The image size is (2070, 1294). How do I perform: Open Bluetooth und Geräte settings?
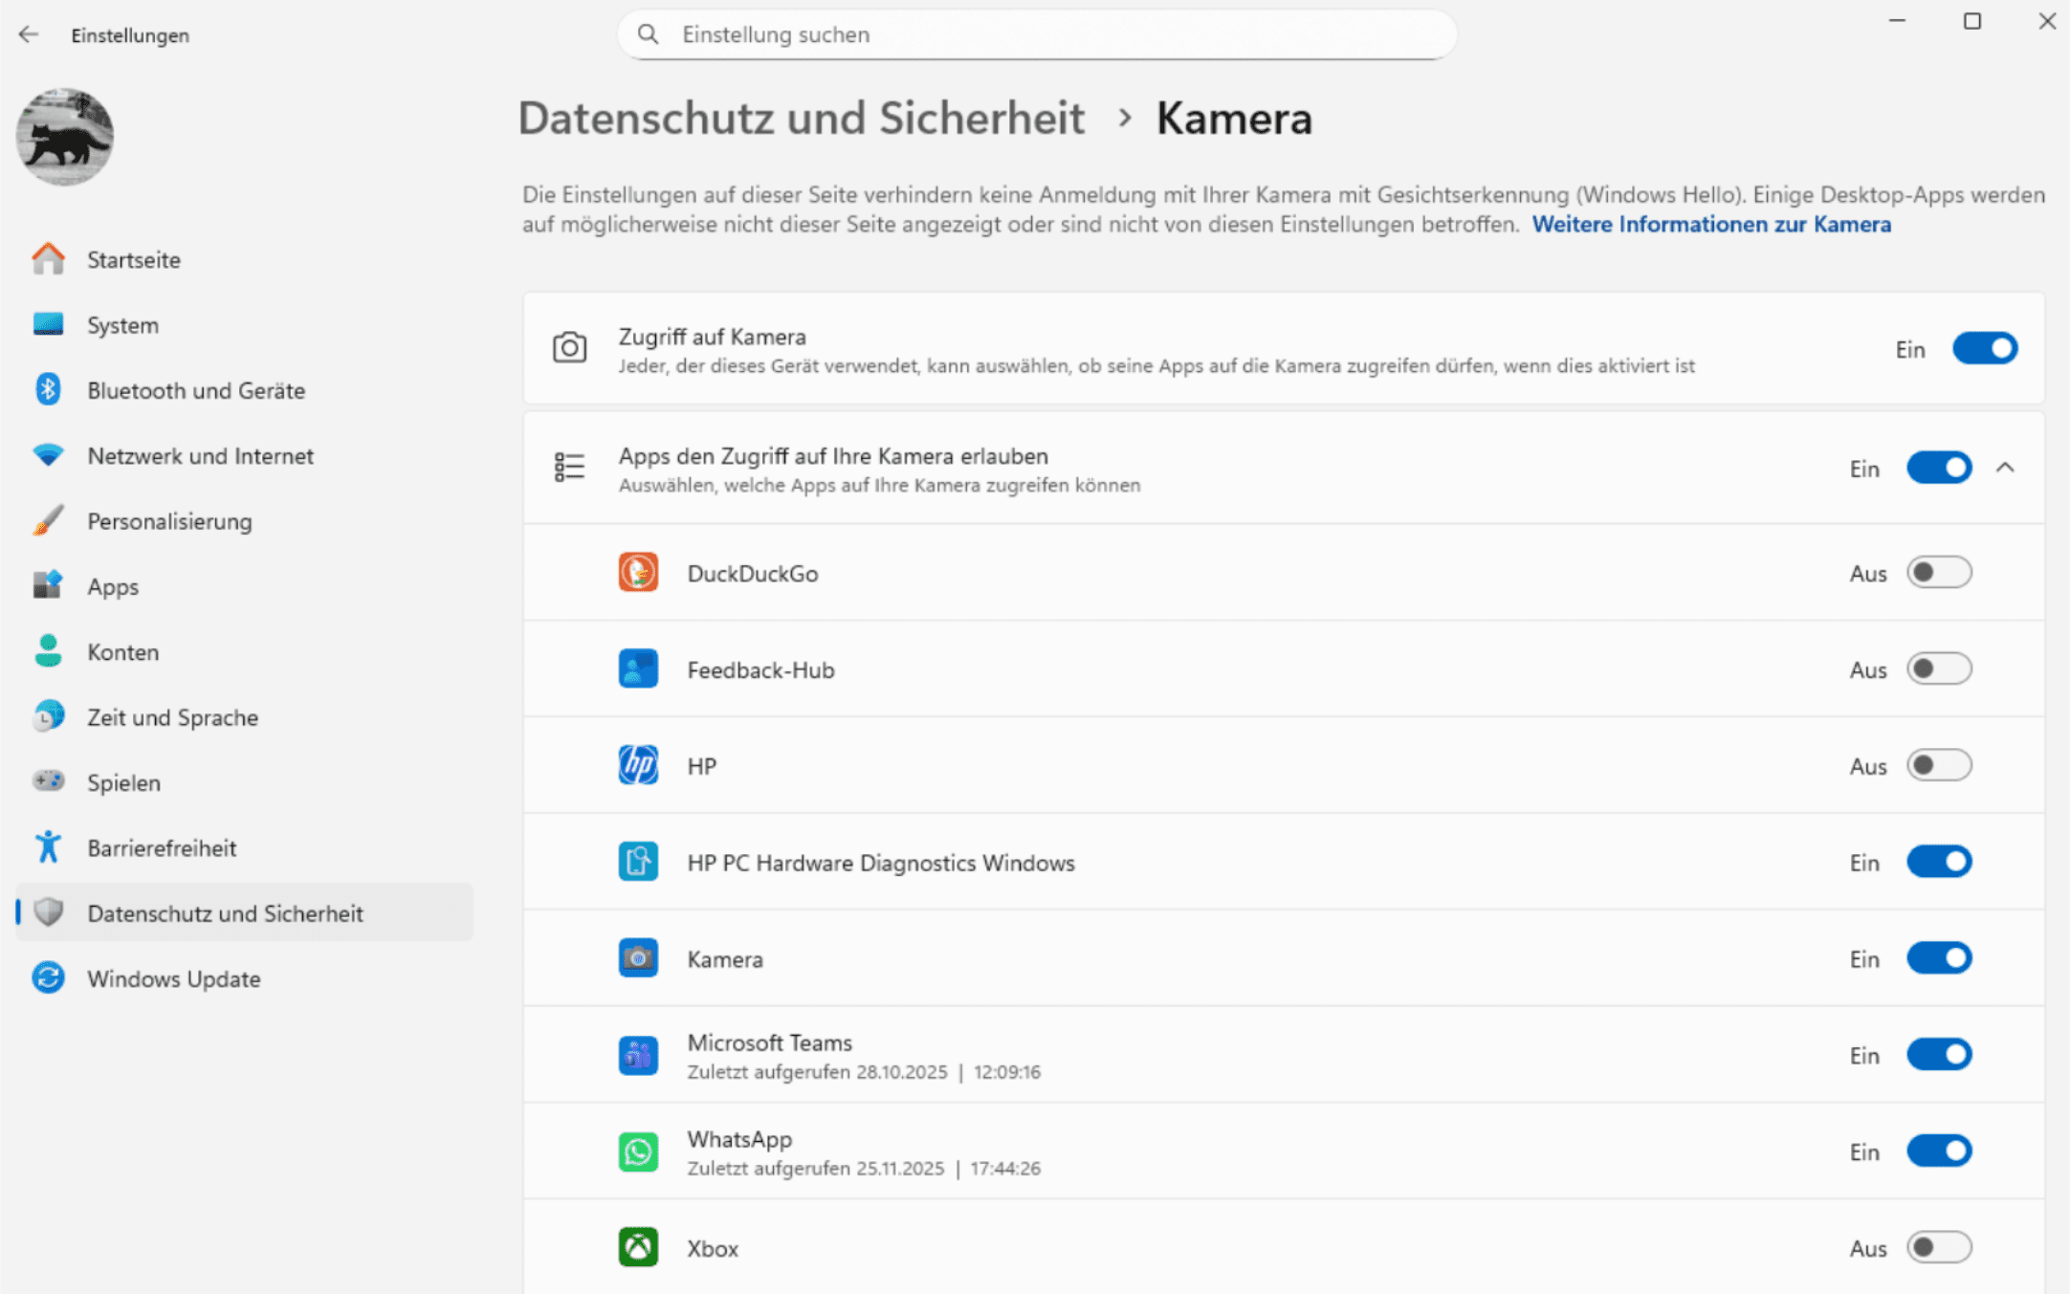tap(195, 390)
